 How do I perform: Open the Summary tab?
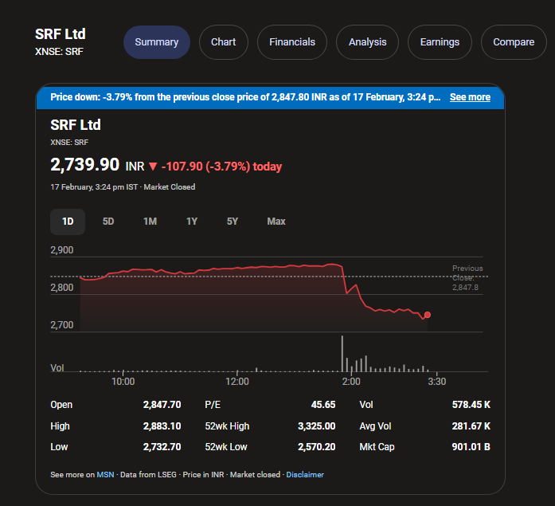tap(156, 42)
